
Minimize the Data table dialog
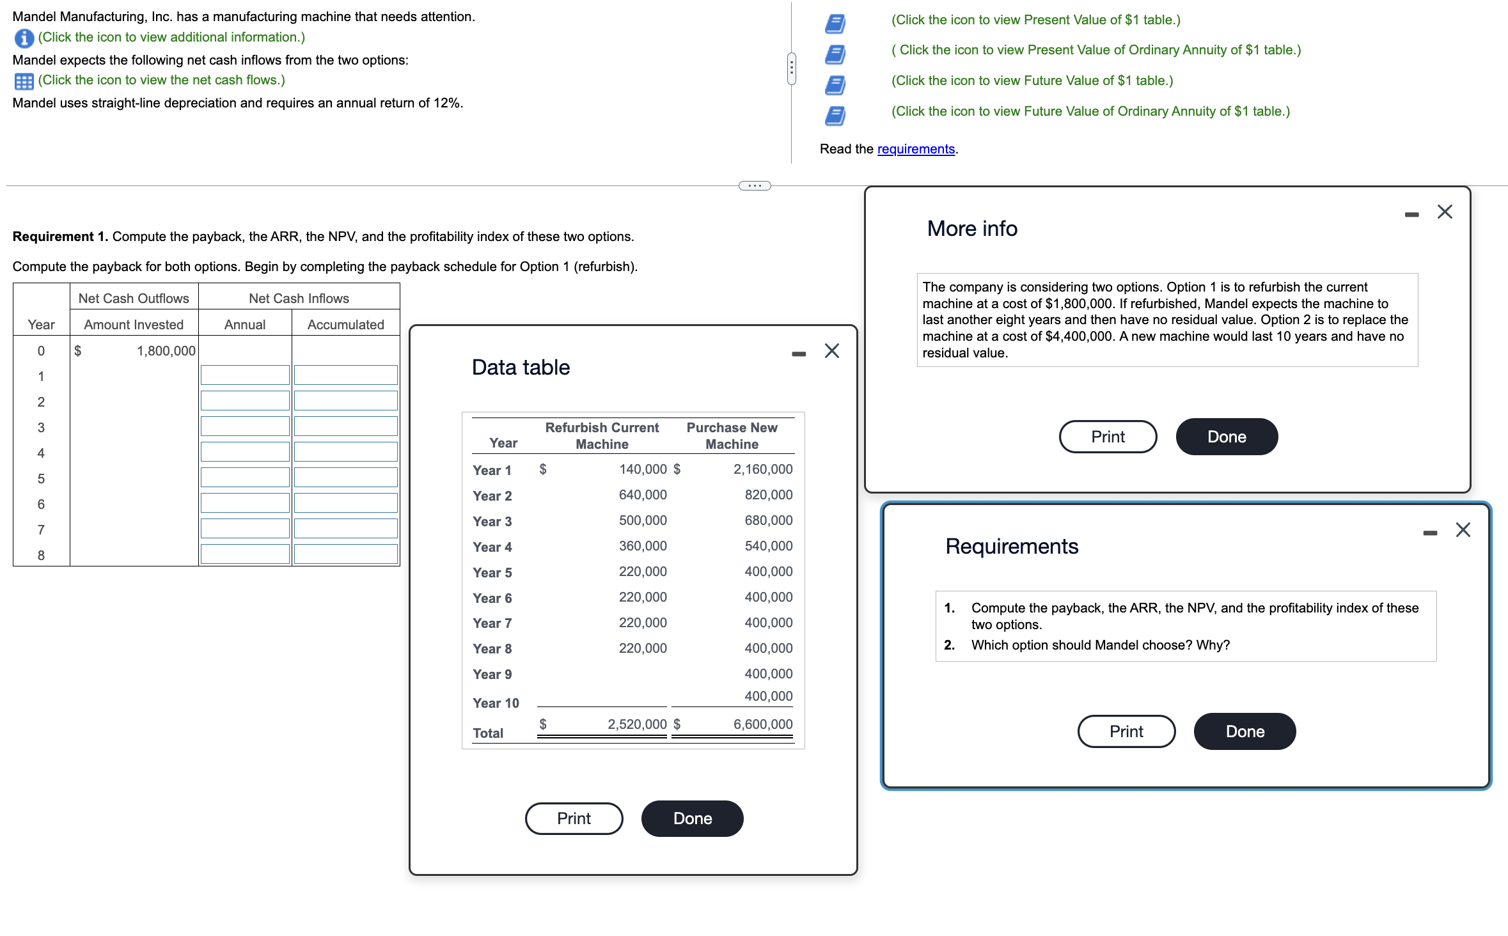(798, 354)
